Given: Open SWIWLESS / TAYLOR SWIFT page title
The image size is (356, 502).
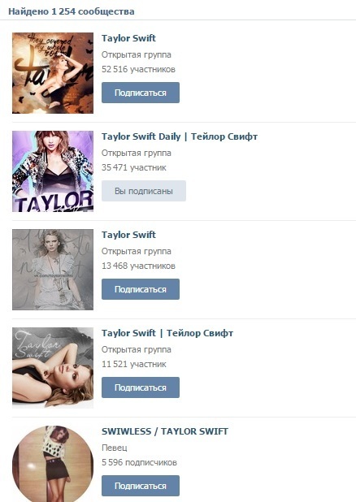Looking at the screenshot, I should [x=165, y=431].
